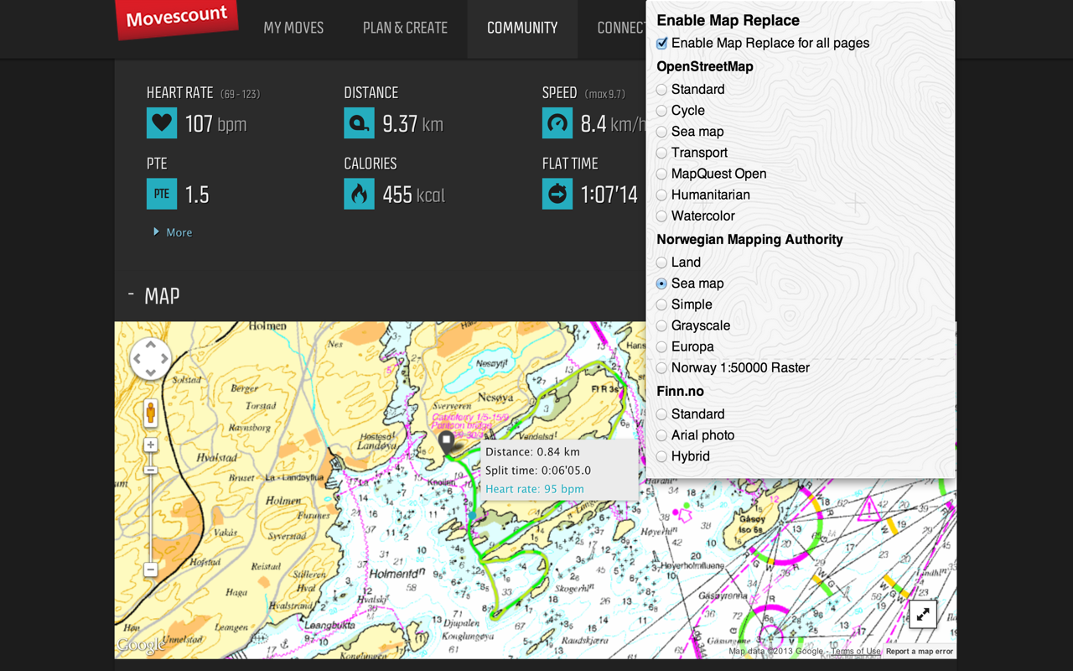Viewport: 1073px width, 671px height.
Task: Click the 455 kcal calories value
Action: click(413, 195)
